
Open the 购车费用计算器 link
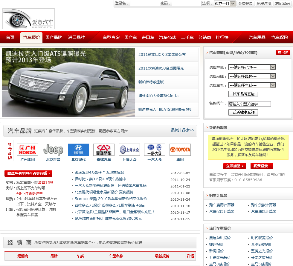[222, 205]
